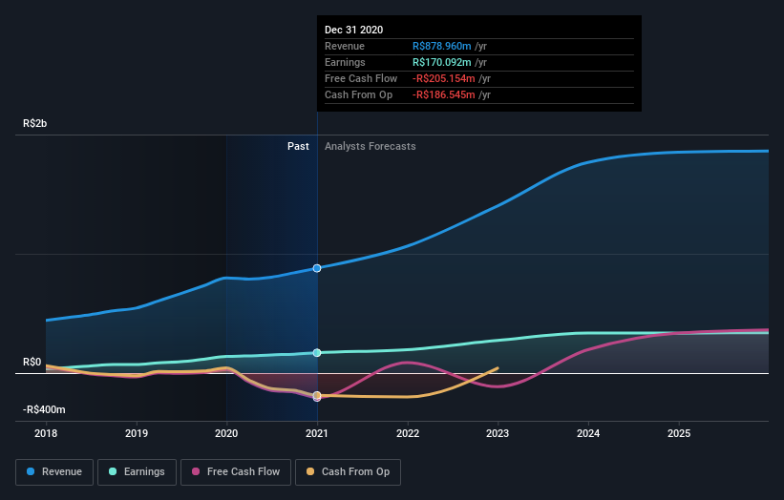This screenshot has width=784, height=500.
Task: Click the R$170.092m earnings value in tooltip
Action: coord(444,62)
